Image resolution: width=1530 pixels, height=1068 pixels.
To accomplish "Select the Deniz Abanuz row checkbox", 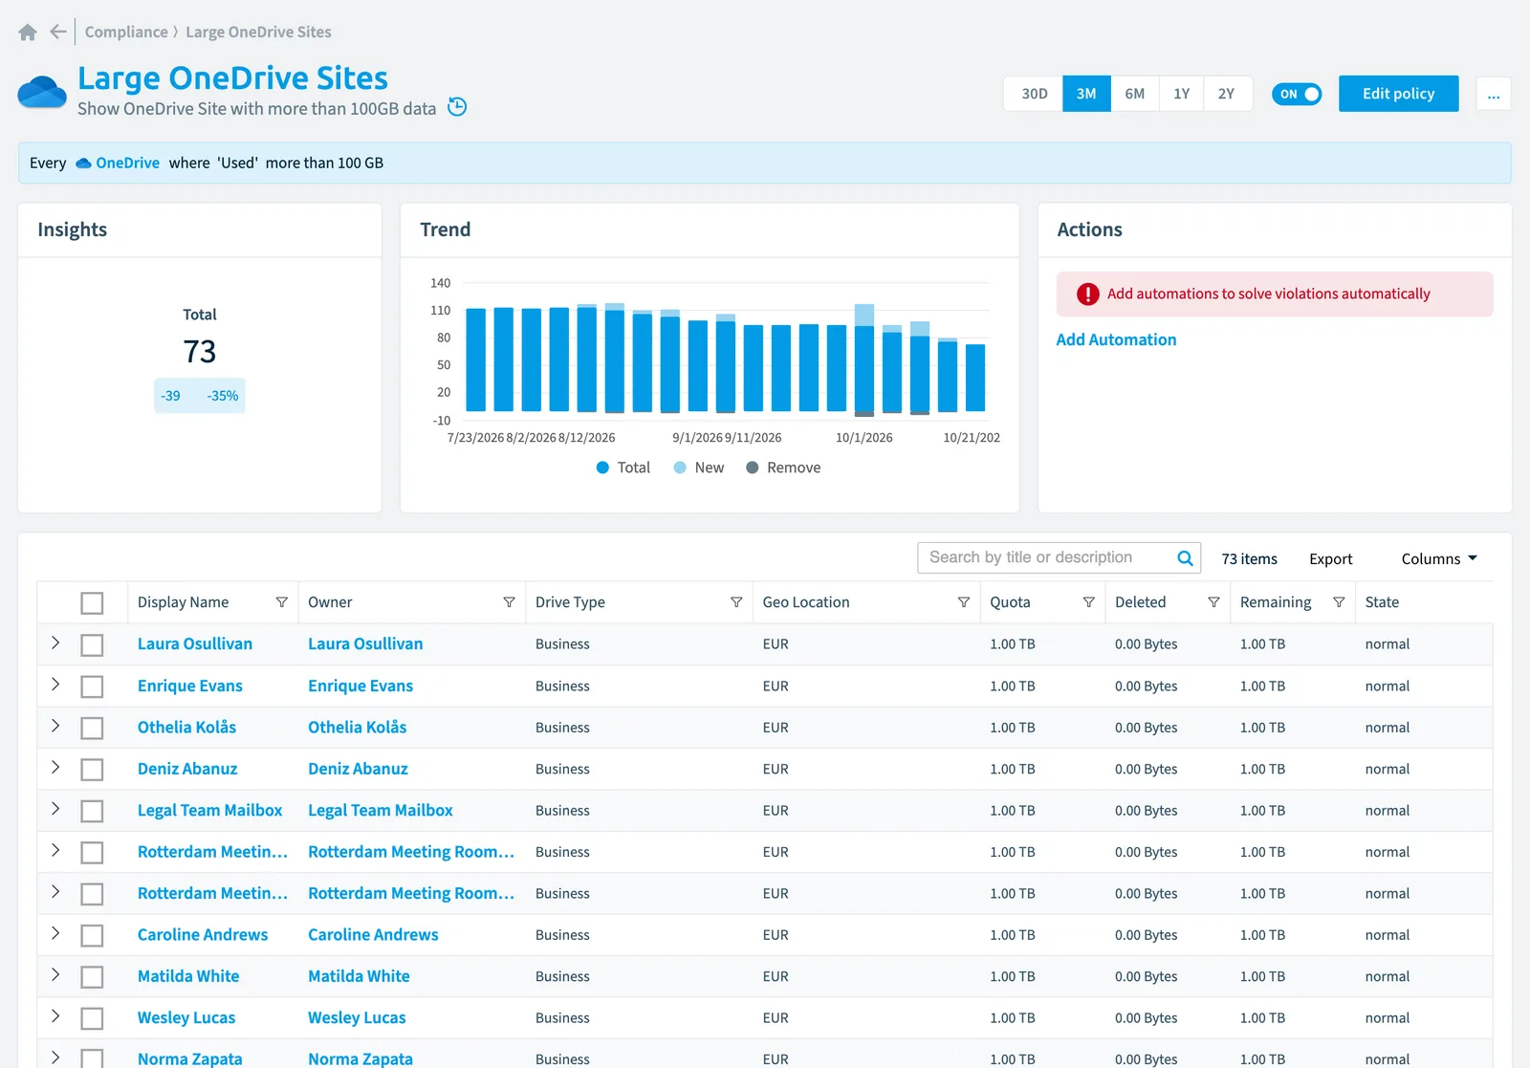I will 92,770.
